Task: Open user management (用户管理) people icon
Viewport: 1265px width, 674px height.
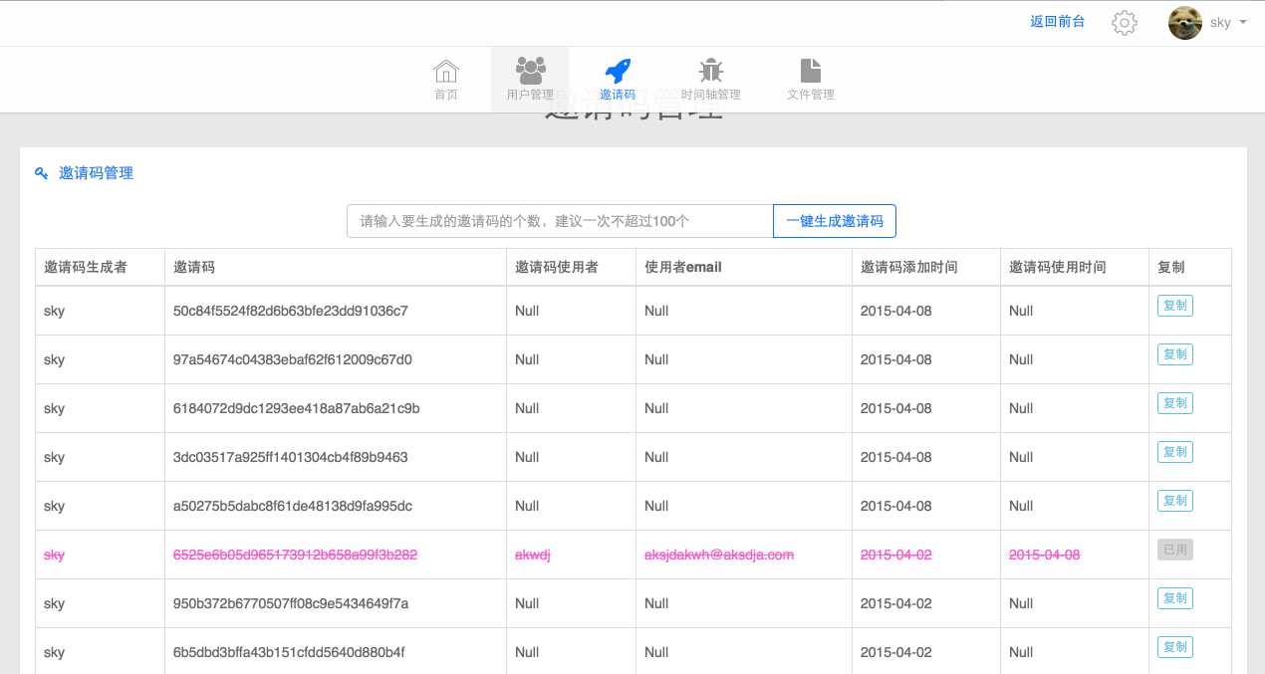Action: coord(530,71)
